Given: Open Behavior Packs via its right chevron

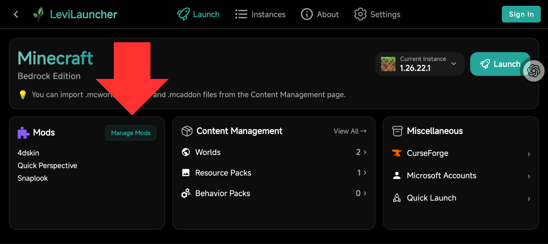Looking at the screenshot, I should [365, 193].
